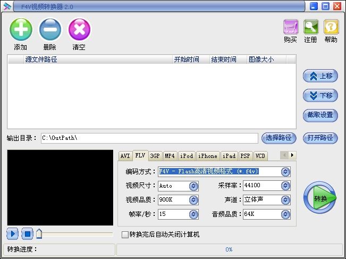
Task: Switch to the iPod tab
Action: coord(187,156)
